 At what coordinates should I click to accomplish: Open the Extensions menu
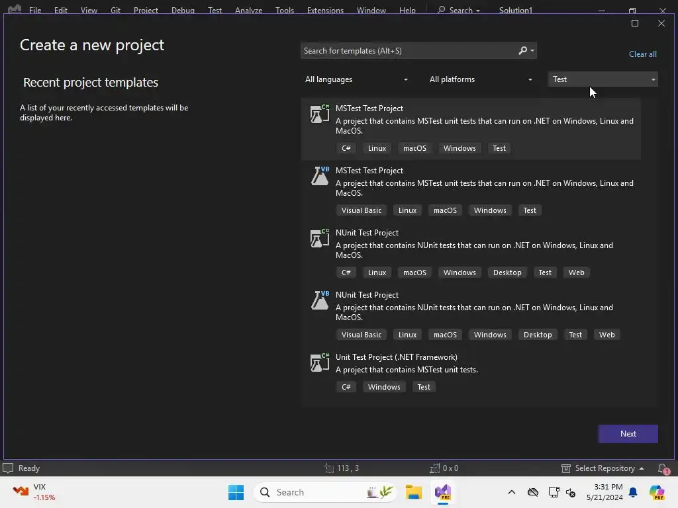pos(325,11)
